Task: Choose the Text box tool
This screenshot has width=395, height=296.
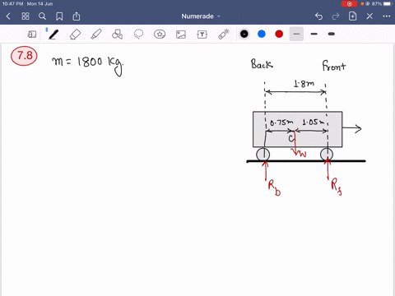Action: click(202, 35)
